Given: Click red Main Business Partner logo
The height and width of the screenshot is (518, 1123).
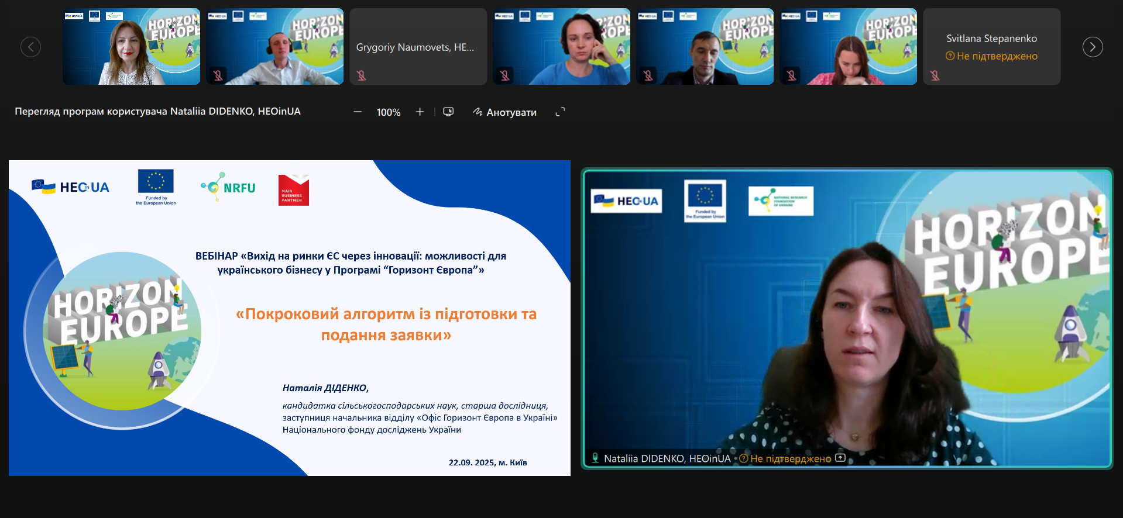Looking at the screenshot, I should (x=294, y=190).
